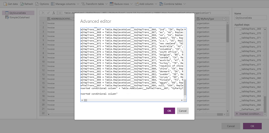The image size is (269, 133).
Task: Click the Add column icon
Action: click(x=137, y=4)
